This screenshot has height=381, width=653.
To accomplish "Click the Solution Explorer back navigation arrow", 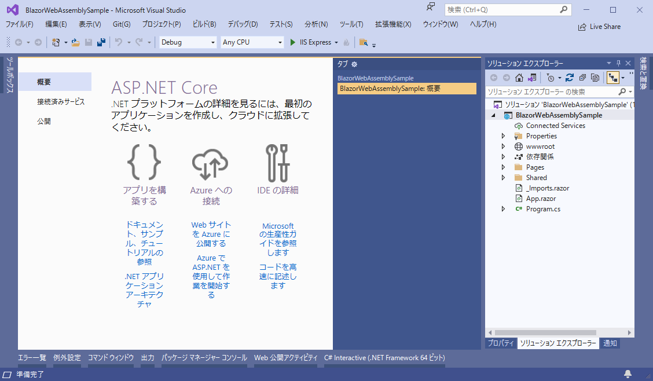I will click(494, 78).
